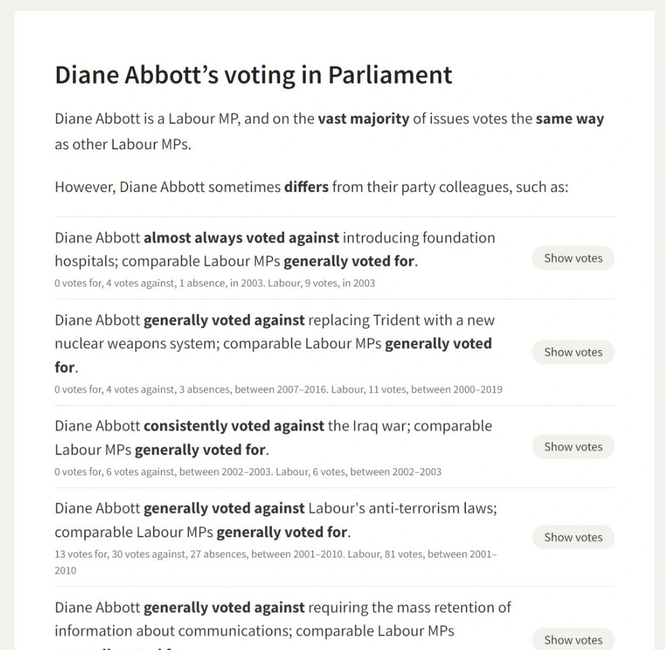Click the bold "same way" text
Screen dimensions: 665x650
(569, 119)
